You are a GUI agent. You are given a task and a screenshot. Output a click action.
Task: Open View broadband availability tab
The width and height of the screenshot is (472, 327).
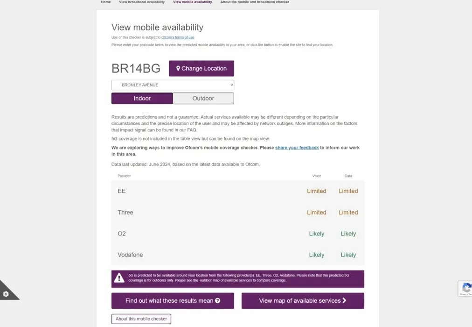(x=142, y=2)
